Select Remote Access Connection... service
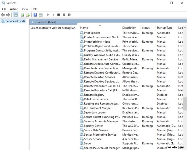 coord(102,68)
